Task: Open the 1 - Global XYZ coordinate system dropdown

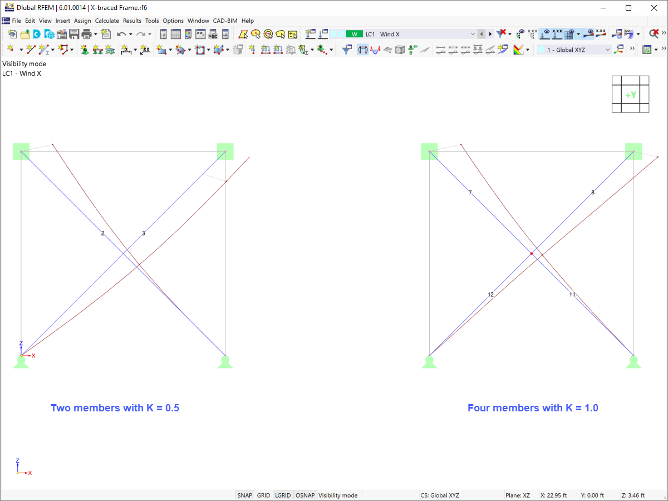Action: [x=608, y=50]
